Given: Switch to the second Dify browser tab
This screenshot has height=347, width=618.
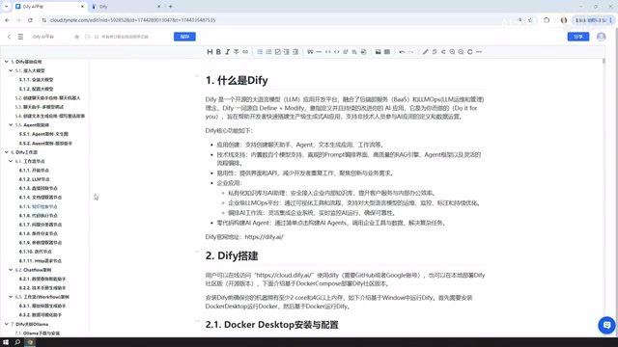Looking at the screenshot, I should [x=126, y=7].
